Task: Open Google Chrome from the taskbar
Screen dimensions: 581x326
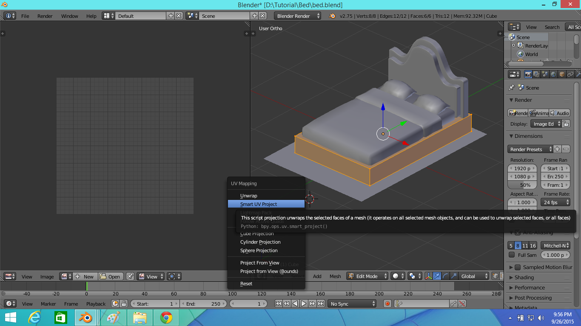Action: [x=166, y=317]
